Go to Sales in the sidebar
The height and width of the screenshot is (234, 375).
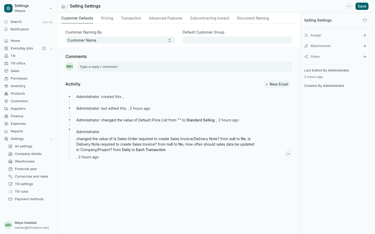coord(28,71)
